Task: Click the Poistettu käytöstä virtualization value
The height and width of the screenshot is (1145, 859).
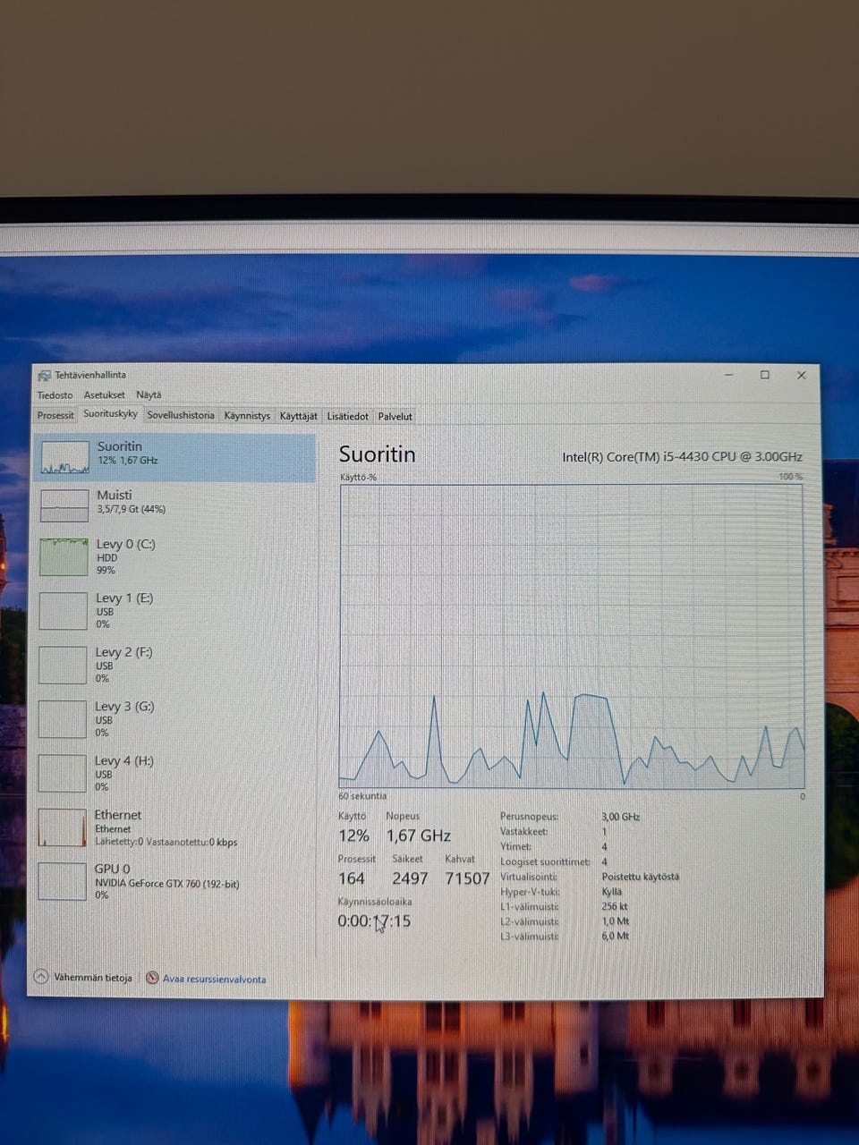Action: [640, 877]
